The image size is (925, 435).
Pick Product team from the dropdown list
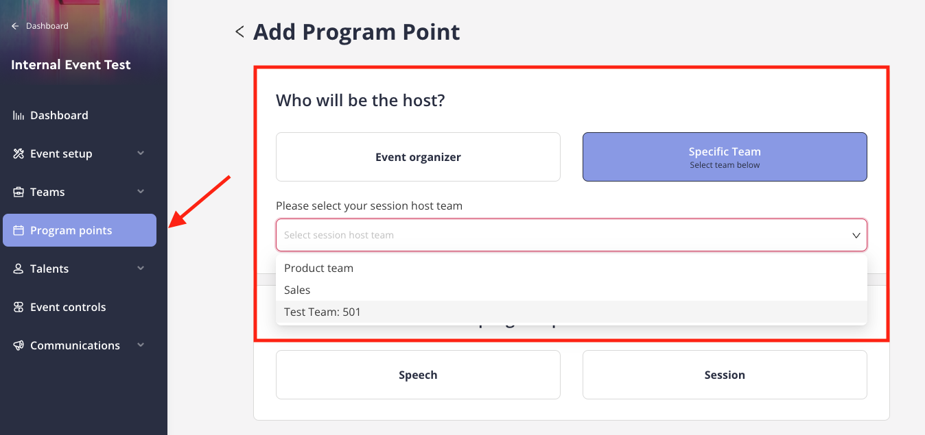click(572, 268)
